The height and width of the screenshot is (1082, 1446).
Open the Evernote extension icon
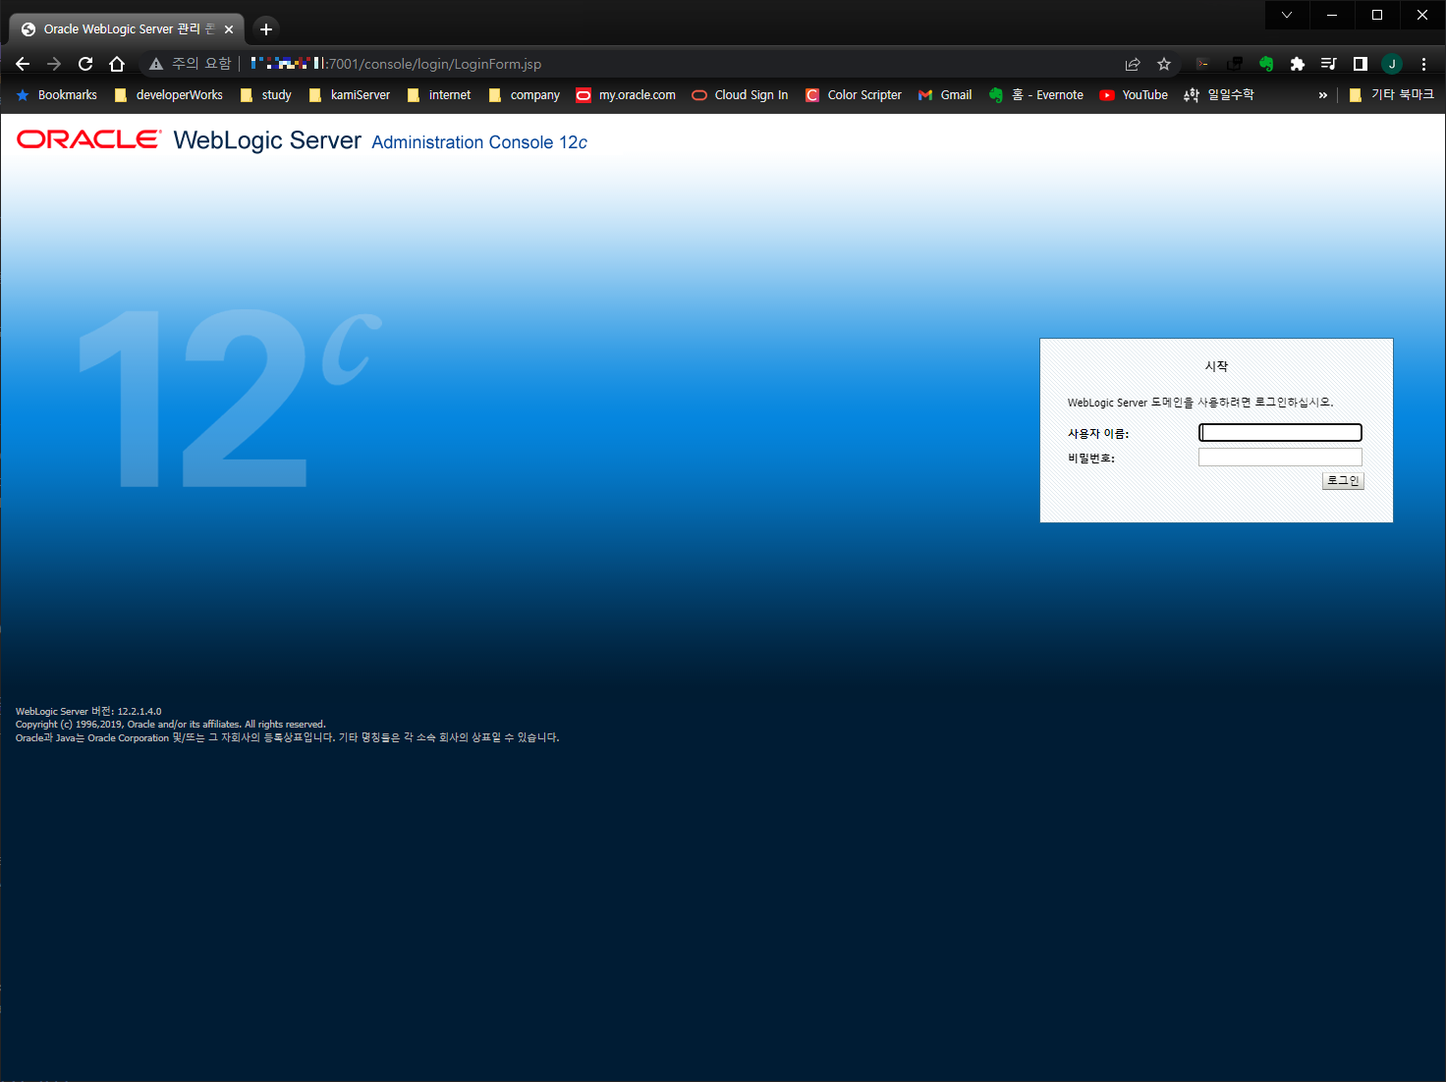click(1266, 64)
